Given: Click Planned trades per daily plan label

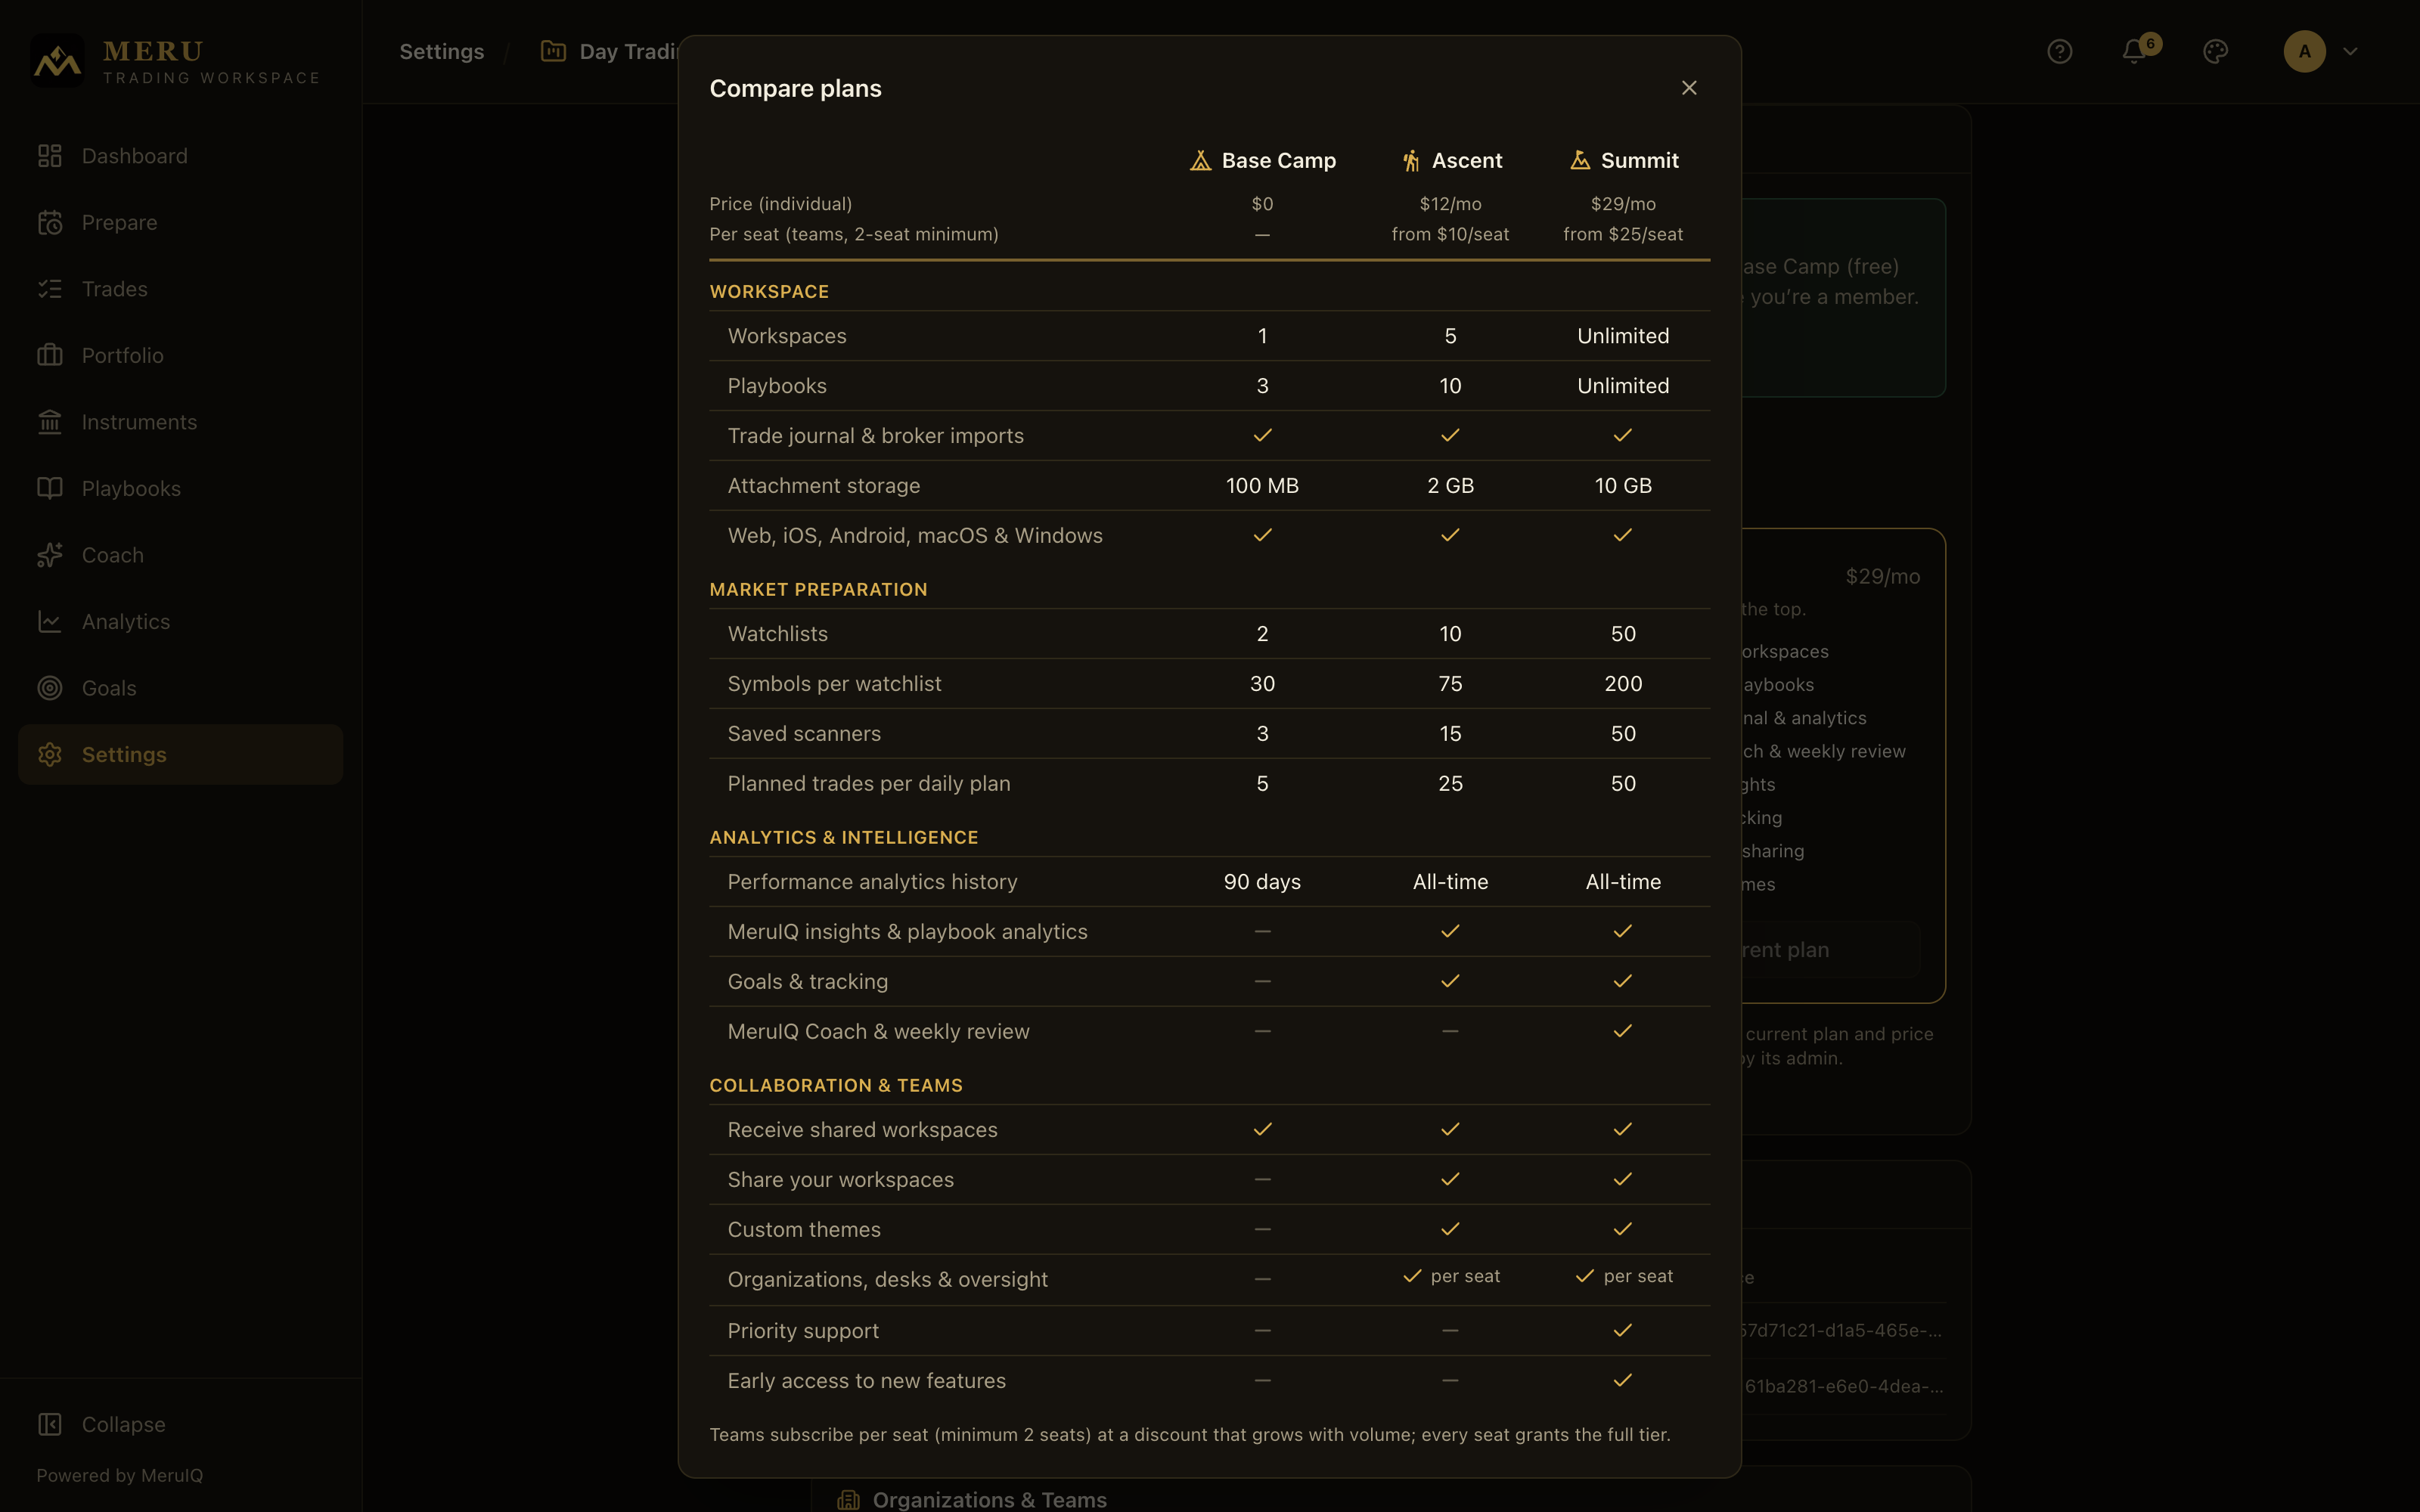Looking at the screenshot, I should [869, 783].
